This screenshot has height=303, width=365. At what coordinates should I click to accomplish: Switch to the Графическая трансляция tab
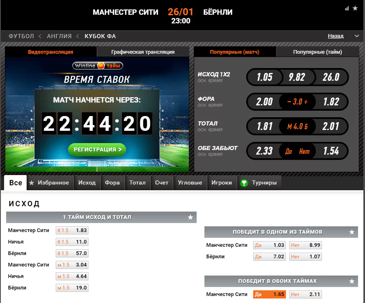143,52
